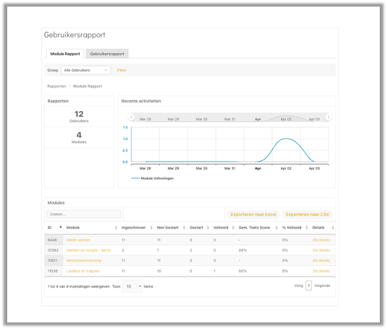Sort by Gestart column arrows
Screen dimensions: 387x329
click(x=208, y=228)
